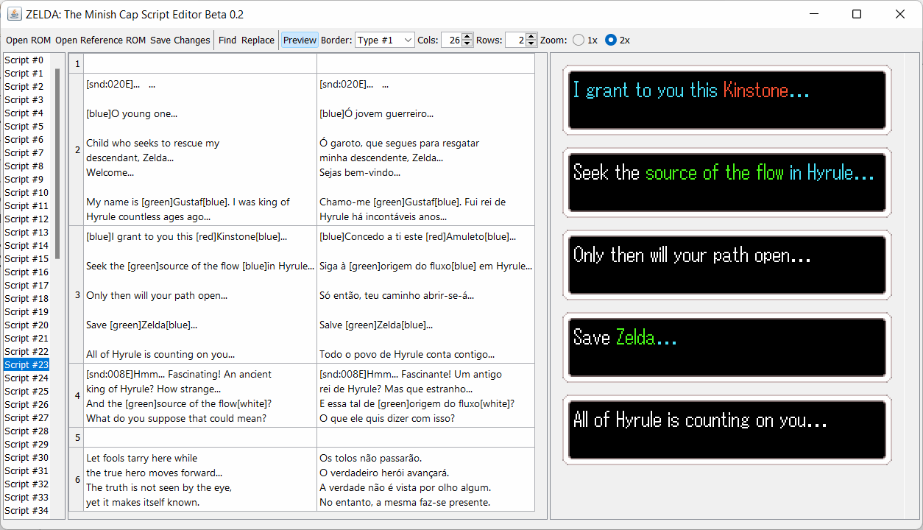Click row header number 3
Screen dimensions: 923x530
tap(78, 294)
